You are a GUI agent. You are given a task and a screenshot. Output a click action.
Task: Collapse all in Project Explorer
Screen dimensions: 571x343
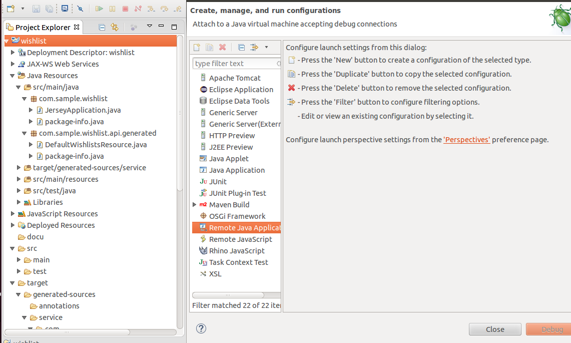102,28
